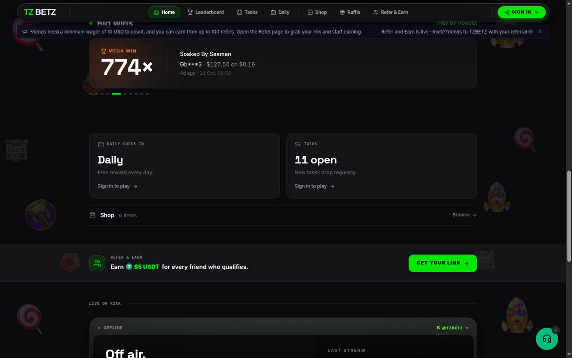The width and height of the screenshot is (572, 358).
Task: Click the '11 open' tasks heading
Action: coord(315,160)
